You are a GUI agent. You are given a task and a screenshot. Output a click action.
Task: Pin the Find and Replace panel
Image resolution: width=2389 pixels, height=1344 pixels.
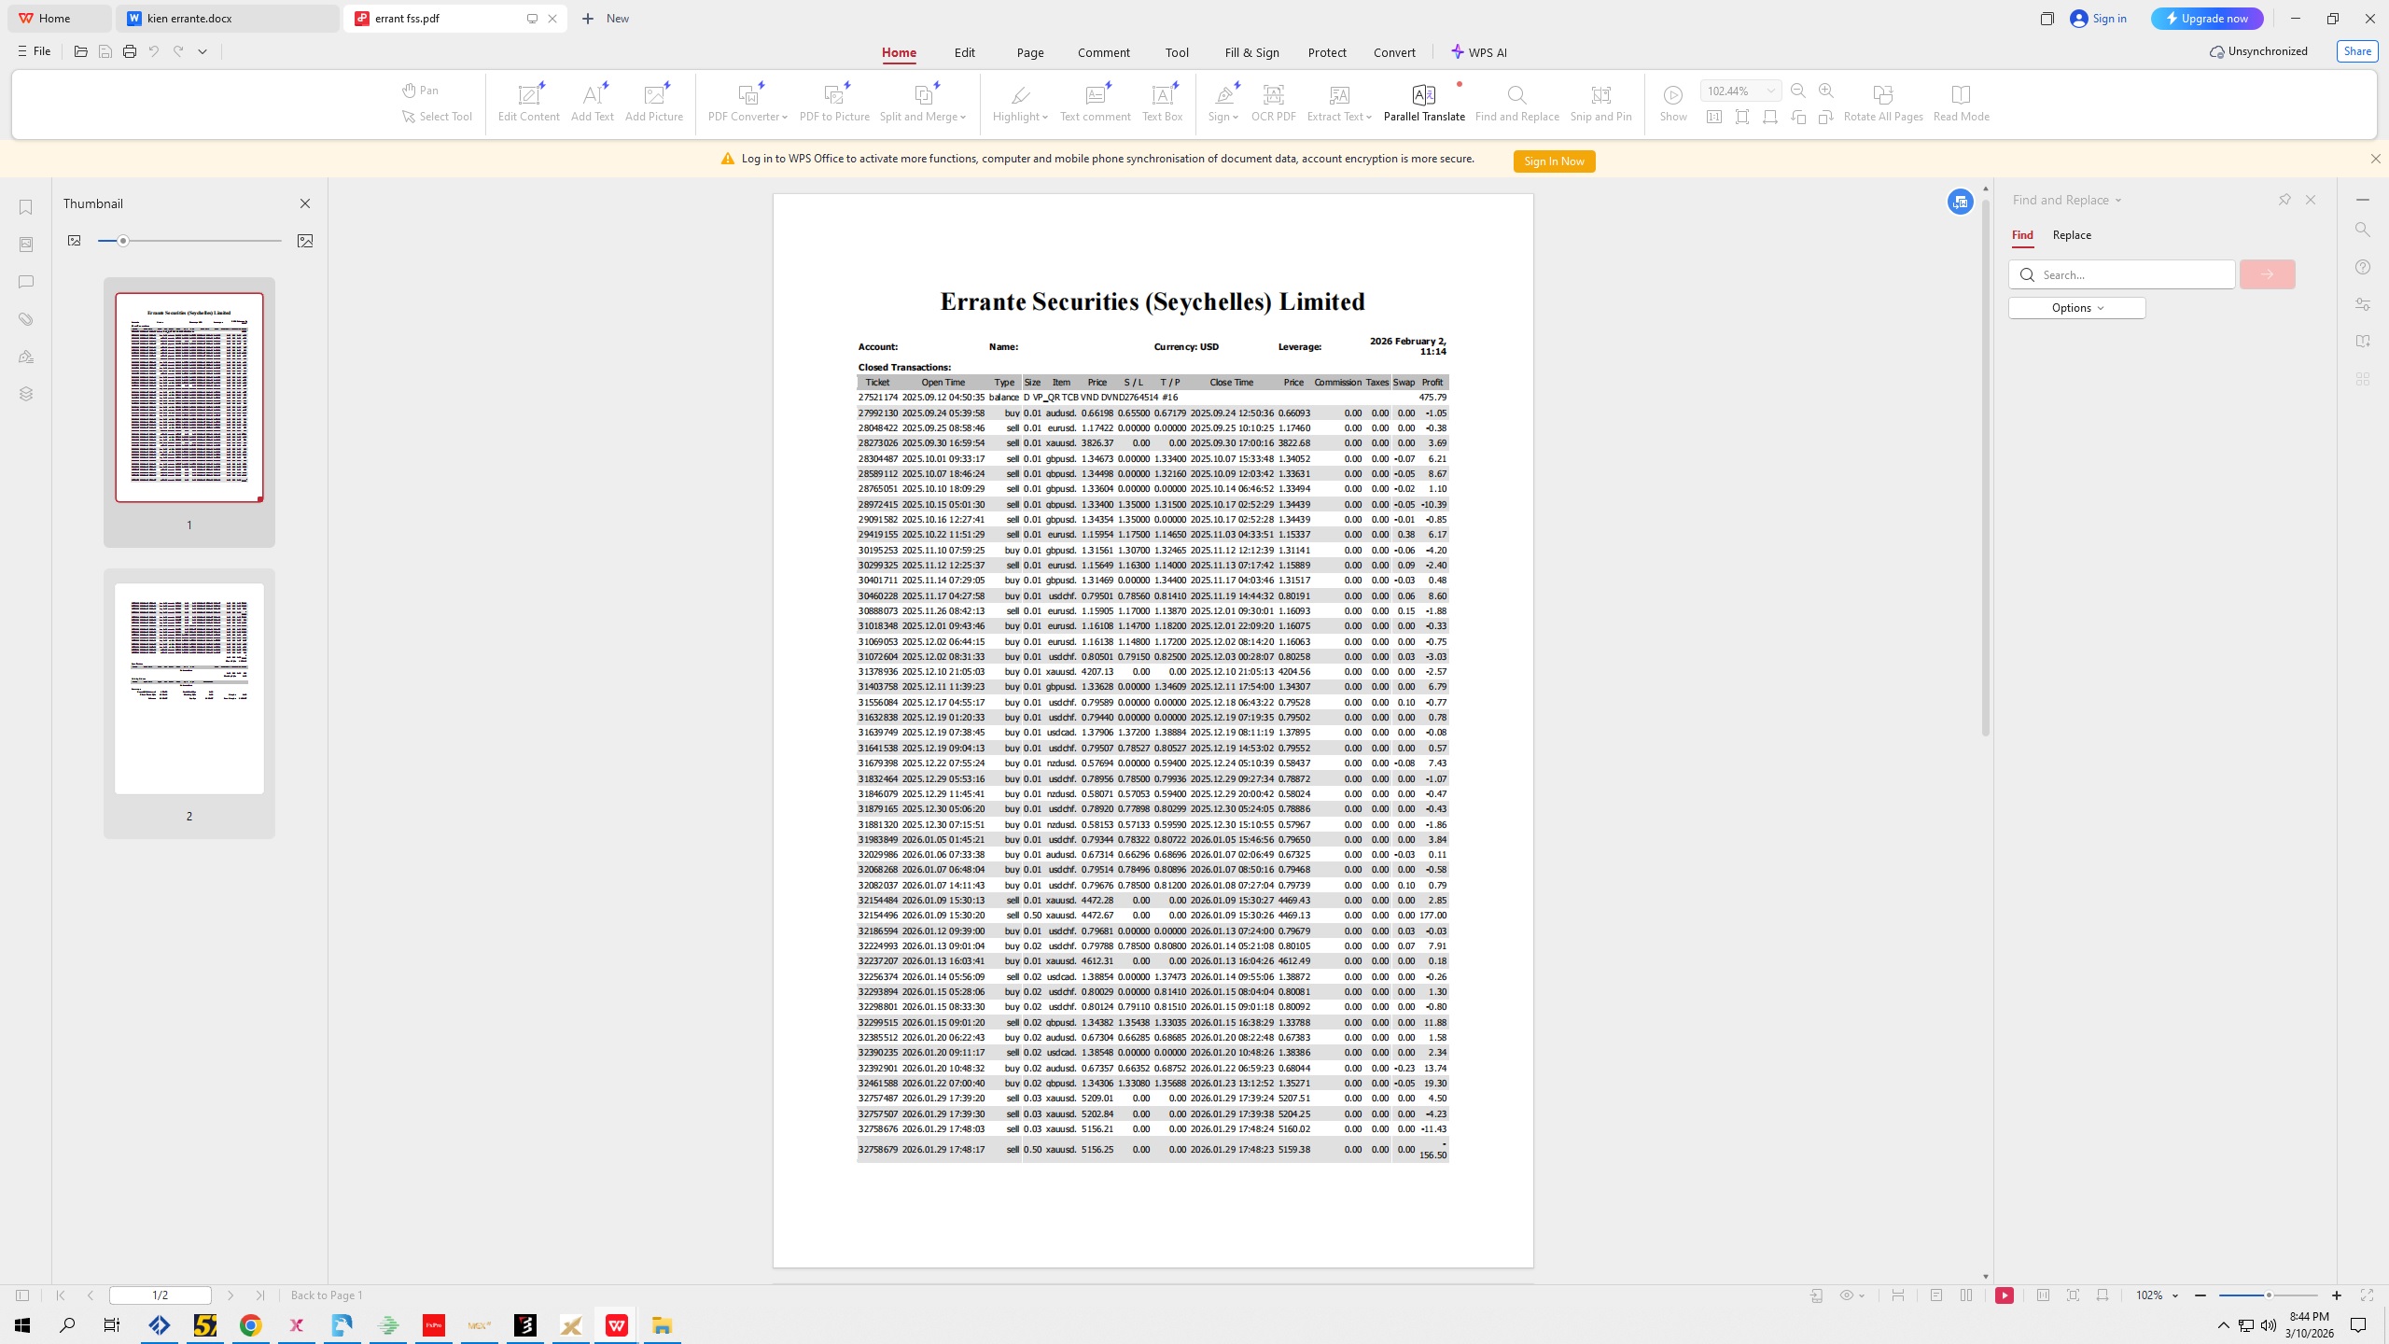pyautogui.click(x=2284, y=200)
